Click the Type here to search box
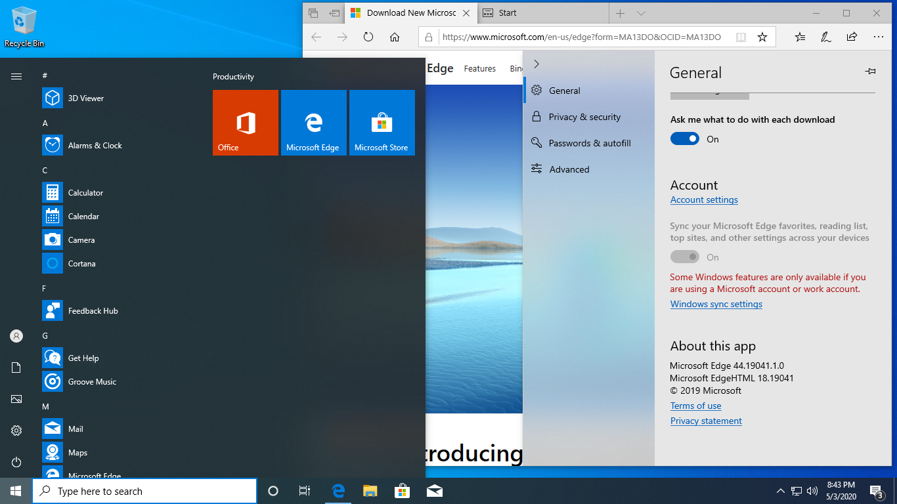897x504 pixels. [x=144, y=491]
